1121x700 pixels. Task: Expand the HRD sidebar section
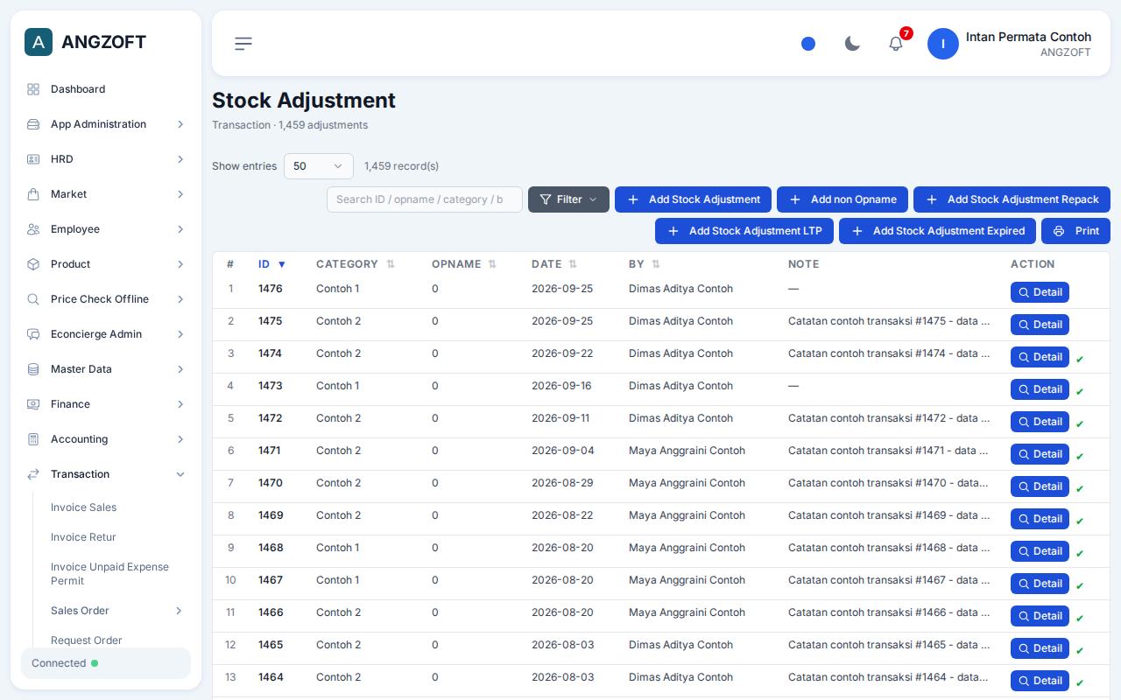tap(105, 159)
